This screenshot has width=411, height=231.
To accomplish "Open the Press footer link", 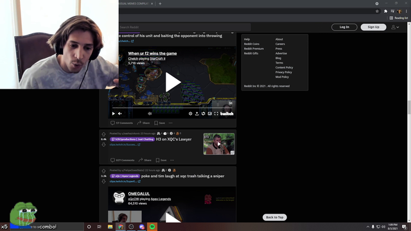I will click(279, 49).
